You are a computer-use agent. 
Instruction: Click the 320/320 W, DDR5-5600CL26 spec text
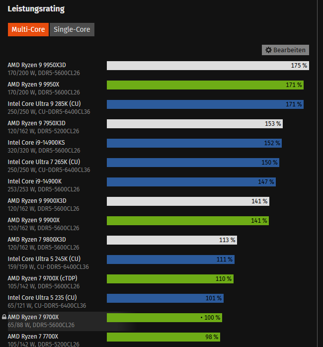coord(44,151)
